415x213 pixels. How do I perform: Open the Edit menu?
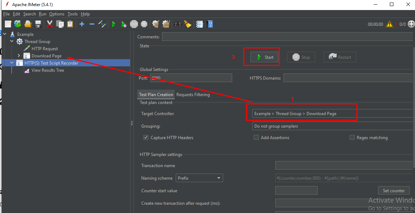click(x=17, y=14)
